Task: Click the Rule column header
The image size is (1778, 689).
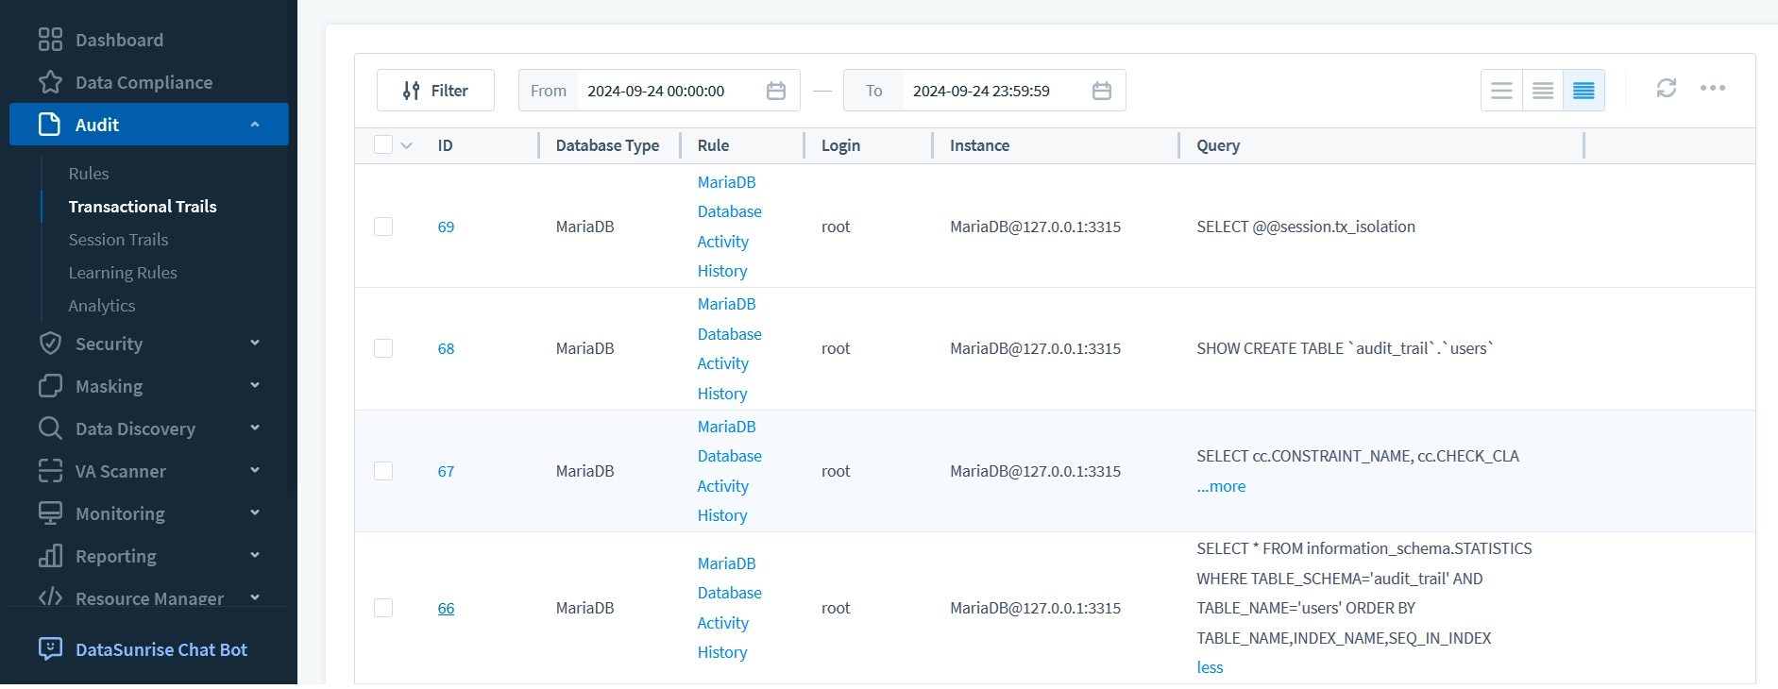Action: (713, 145)
